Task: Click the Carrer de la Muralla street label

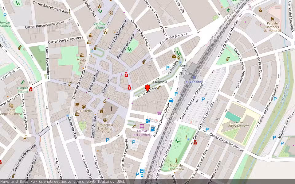Action: [x=79, y=85]
